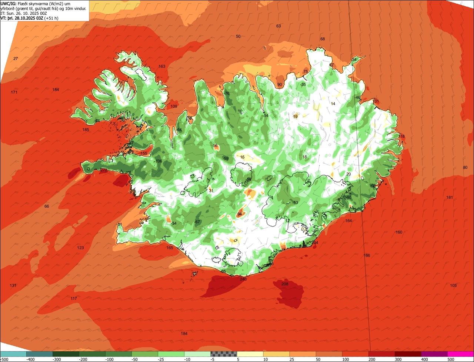Click the map value 160 southeast of Iceland
Viewport: 474px width, 362px height.
[x=399, y=232]
